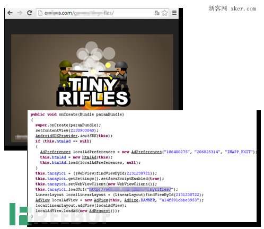Click the underlined AdRequest class name
This screenshot has height=229, width=264.
point(100,211)
